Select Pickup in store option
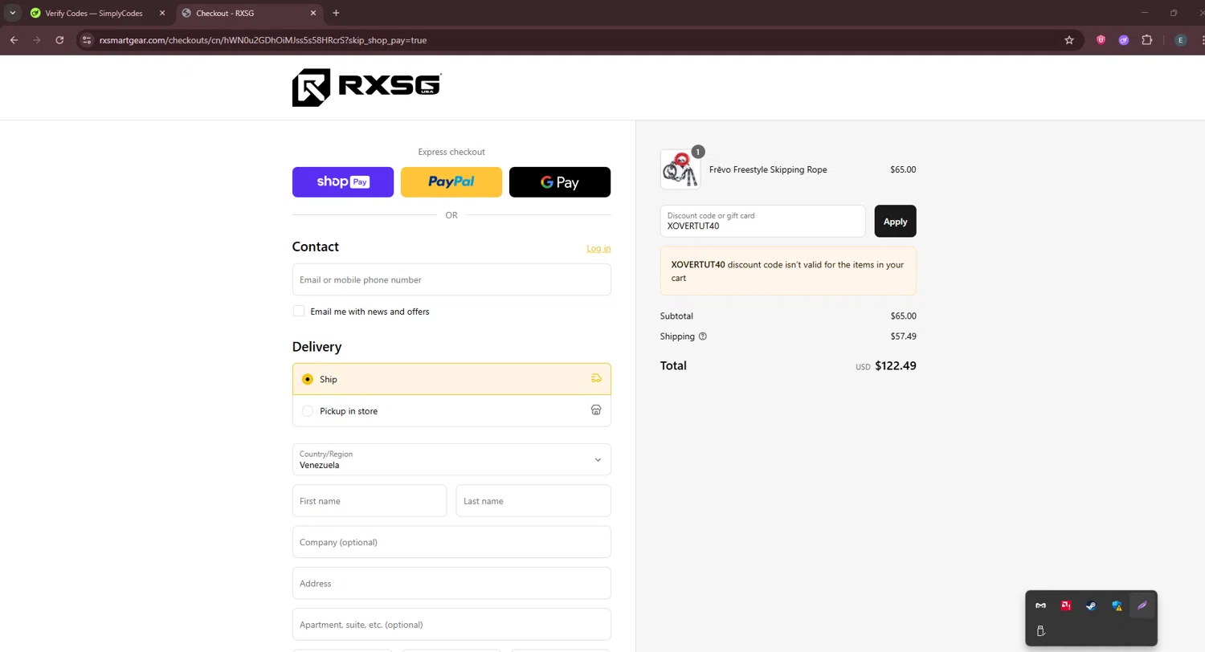Screen dimensions: 1205x652 pyautogui.click(x=451, y=411)
